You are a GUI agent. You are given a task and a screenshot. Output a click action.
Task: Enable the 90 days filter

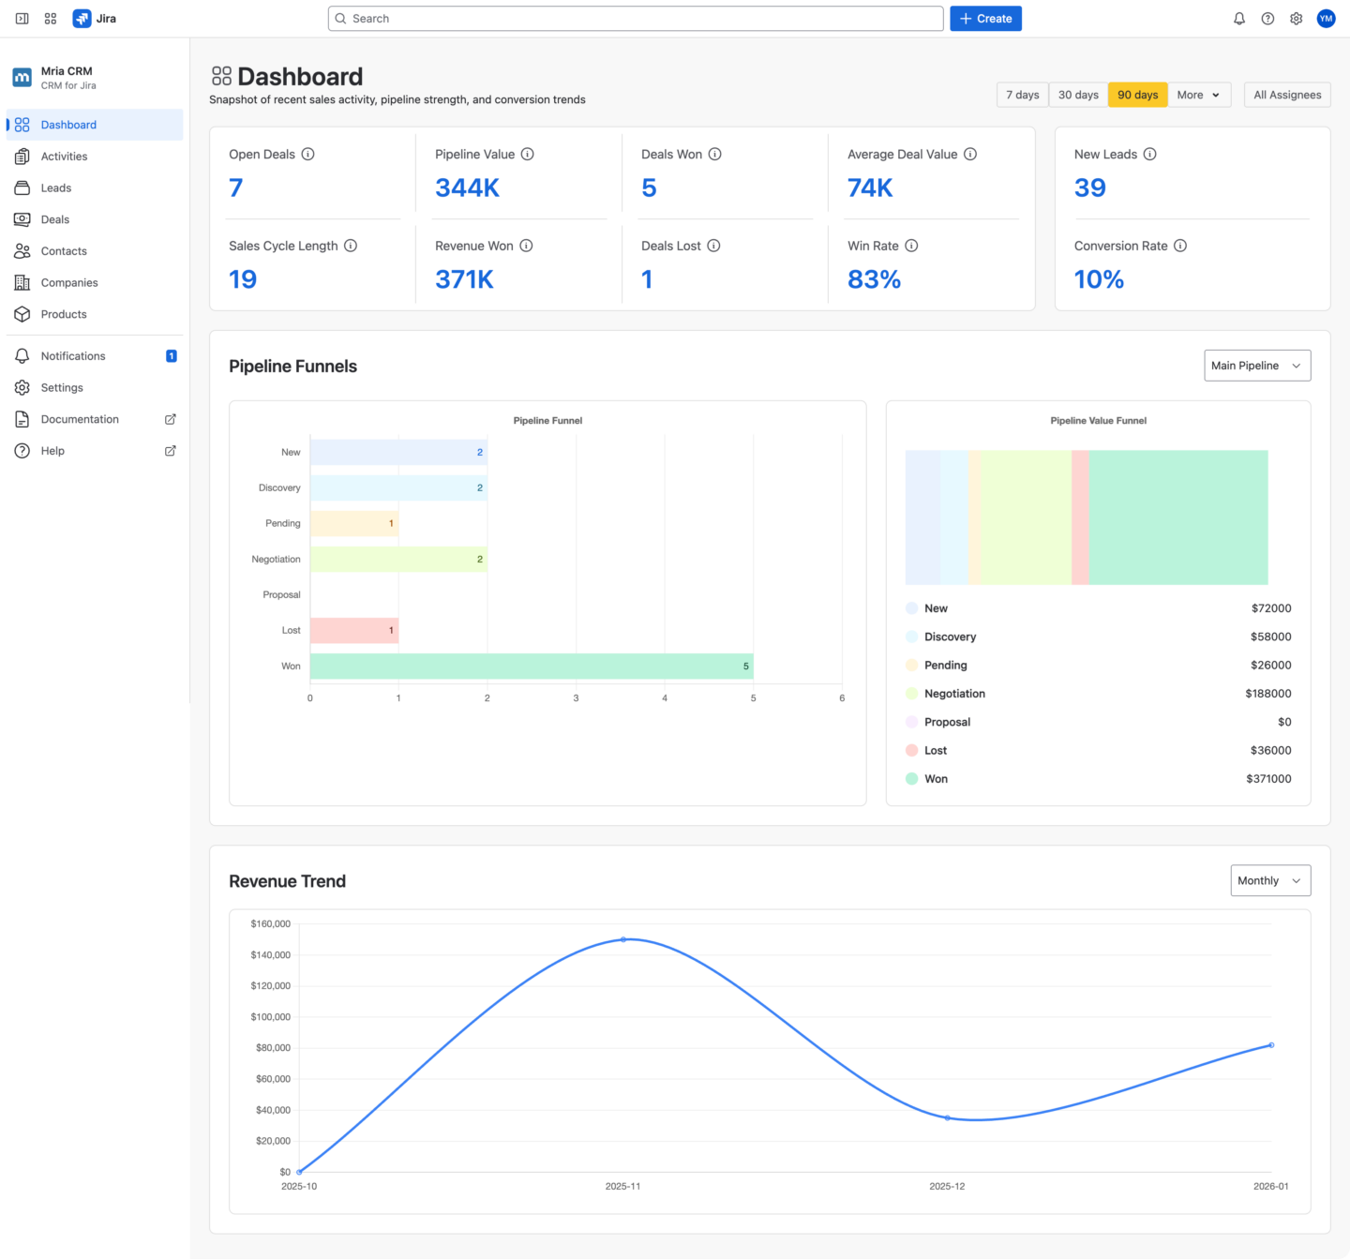[x=1137, y=95]
